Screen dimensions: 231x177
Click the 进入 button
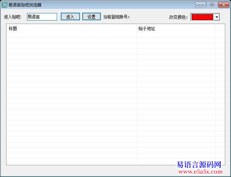(70, 16)
